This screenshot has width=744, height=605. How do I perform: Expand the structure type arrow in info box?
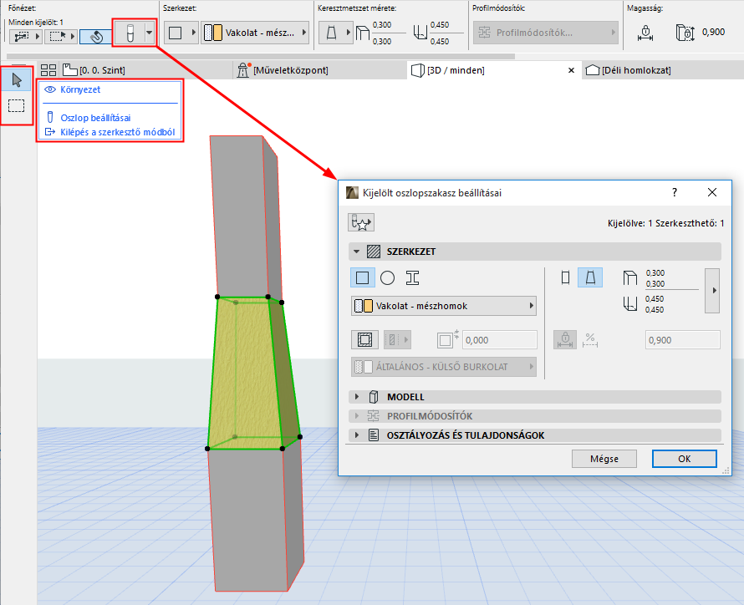click(194, 33)
